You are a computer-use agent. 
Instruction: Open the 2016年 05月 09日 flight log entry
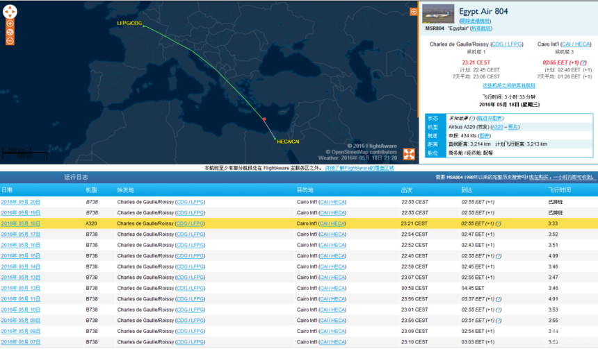(21, 321)
